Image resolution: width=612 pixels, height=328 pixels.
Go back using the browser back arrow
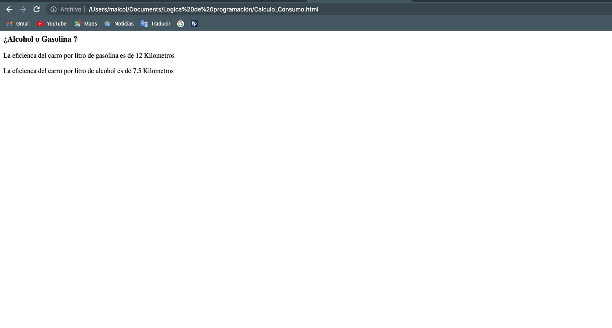(x=9, y=9)
